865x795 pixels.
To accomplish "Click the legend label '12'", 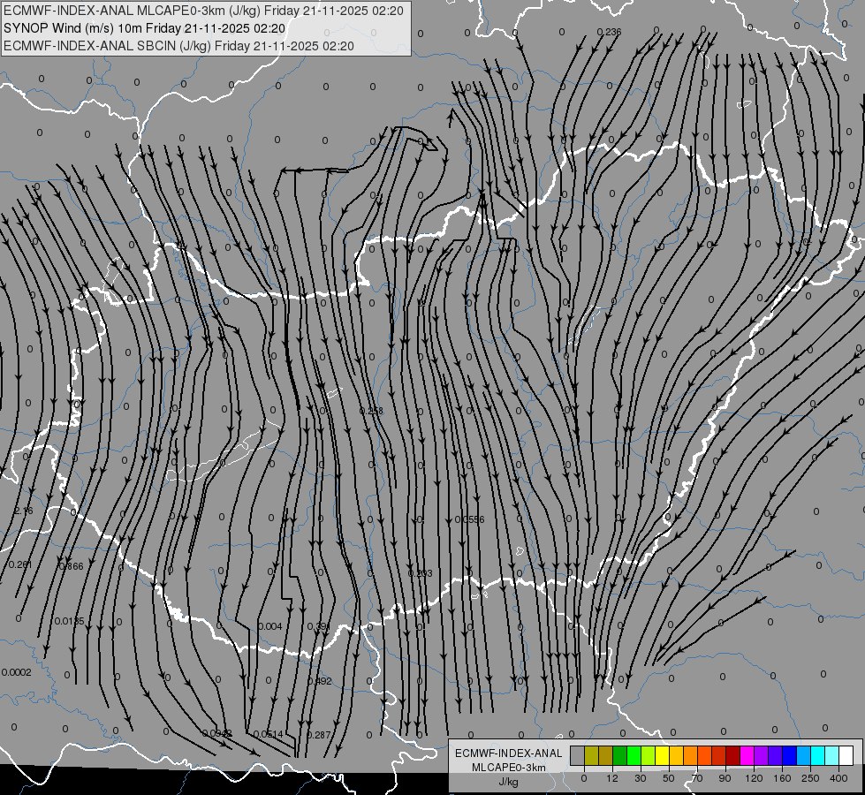I will point(612,778).
